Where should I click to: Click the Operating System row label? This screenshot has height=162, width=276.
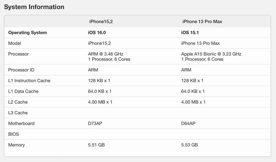[28, 33]
